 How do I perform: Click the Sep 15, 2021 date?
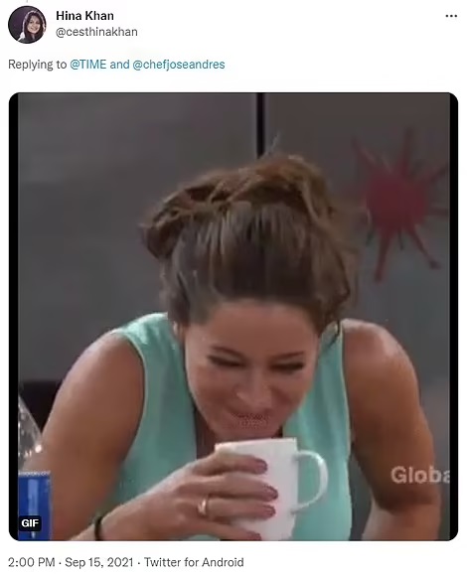tap(98, 562)
